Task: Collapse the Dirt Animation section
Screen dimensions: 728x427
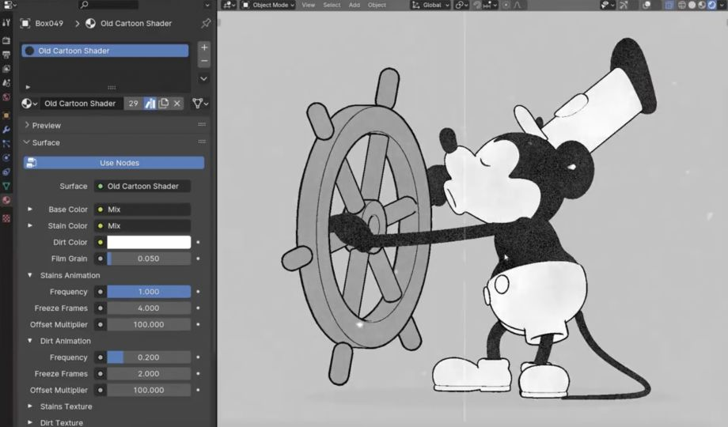Action: 30,341
